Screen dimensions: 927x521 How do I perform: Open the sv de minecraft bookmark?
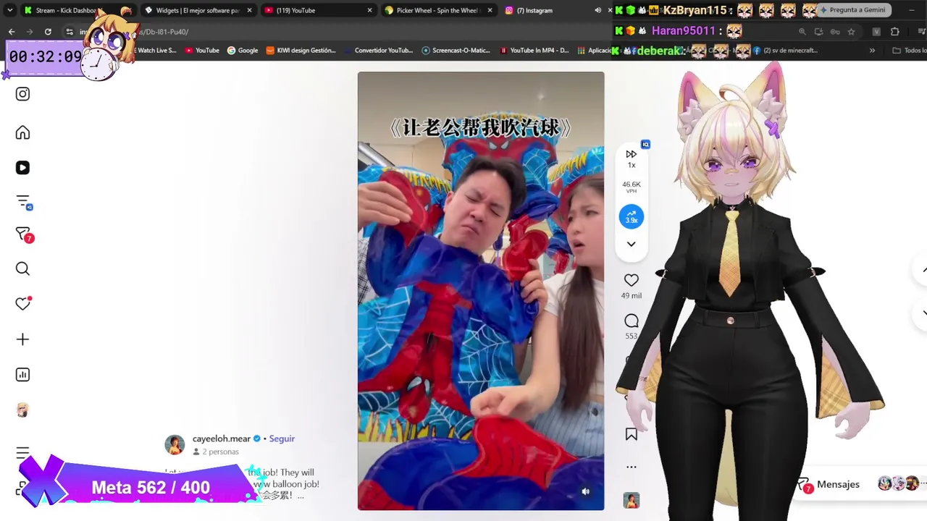785,51
